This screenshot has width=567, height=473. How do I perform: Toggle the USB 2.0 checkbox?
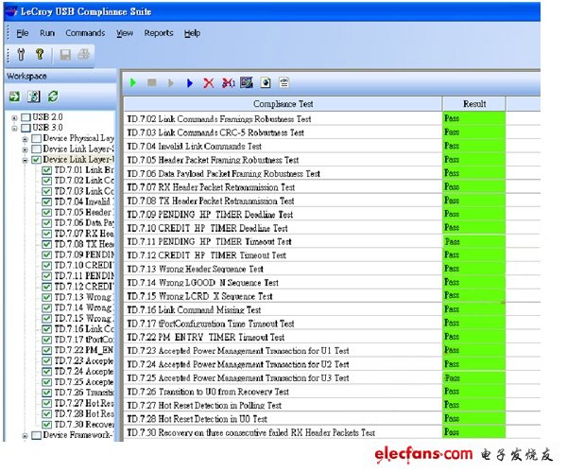(26, 117)
